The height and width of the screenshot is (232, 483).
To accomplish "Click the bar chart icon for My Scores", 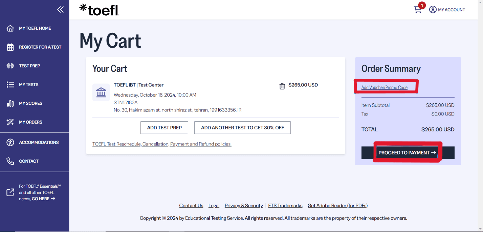I will click(x=10, y=103).
